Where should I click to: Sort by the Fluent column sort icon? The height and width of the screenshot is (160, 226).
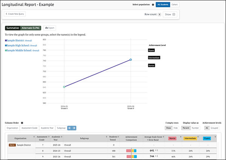215,137
